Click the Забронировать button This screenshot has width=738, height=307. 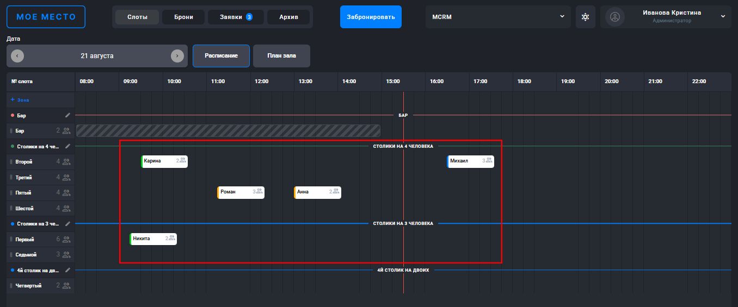click(x=371, y=17)
